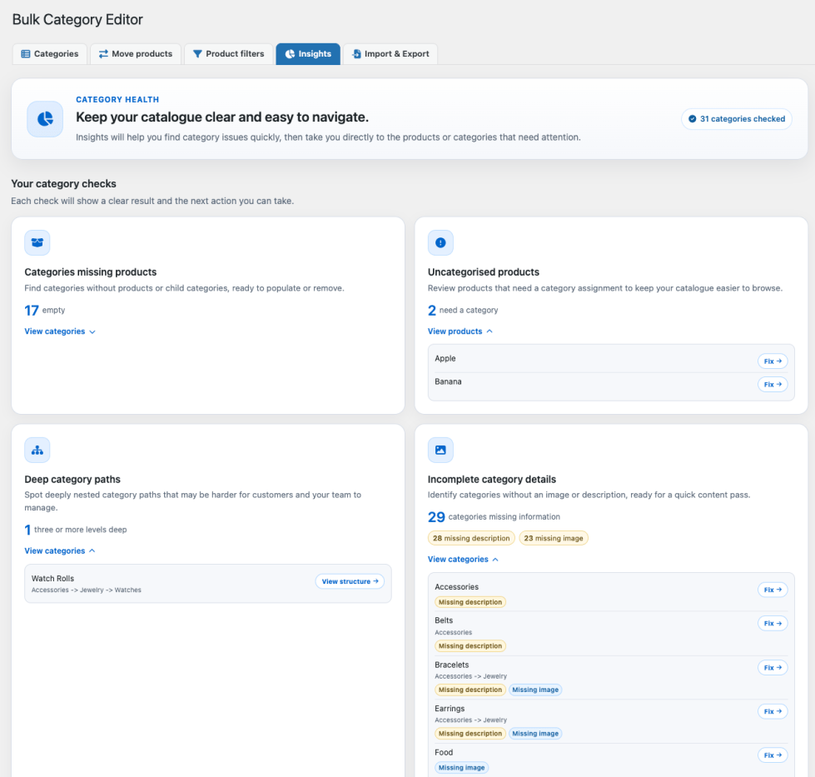
Task: Click the Missing description tag under Accessories
Action: [470, 602]
